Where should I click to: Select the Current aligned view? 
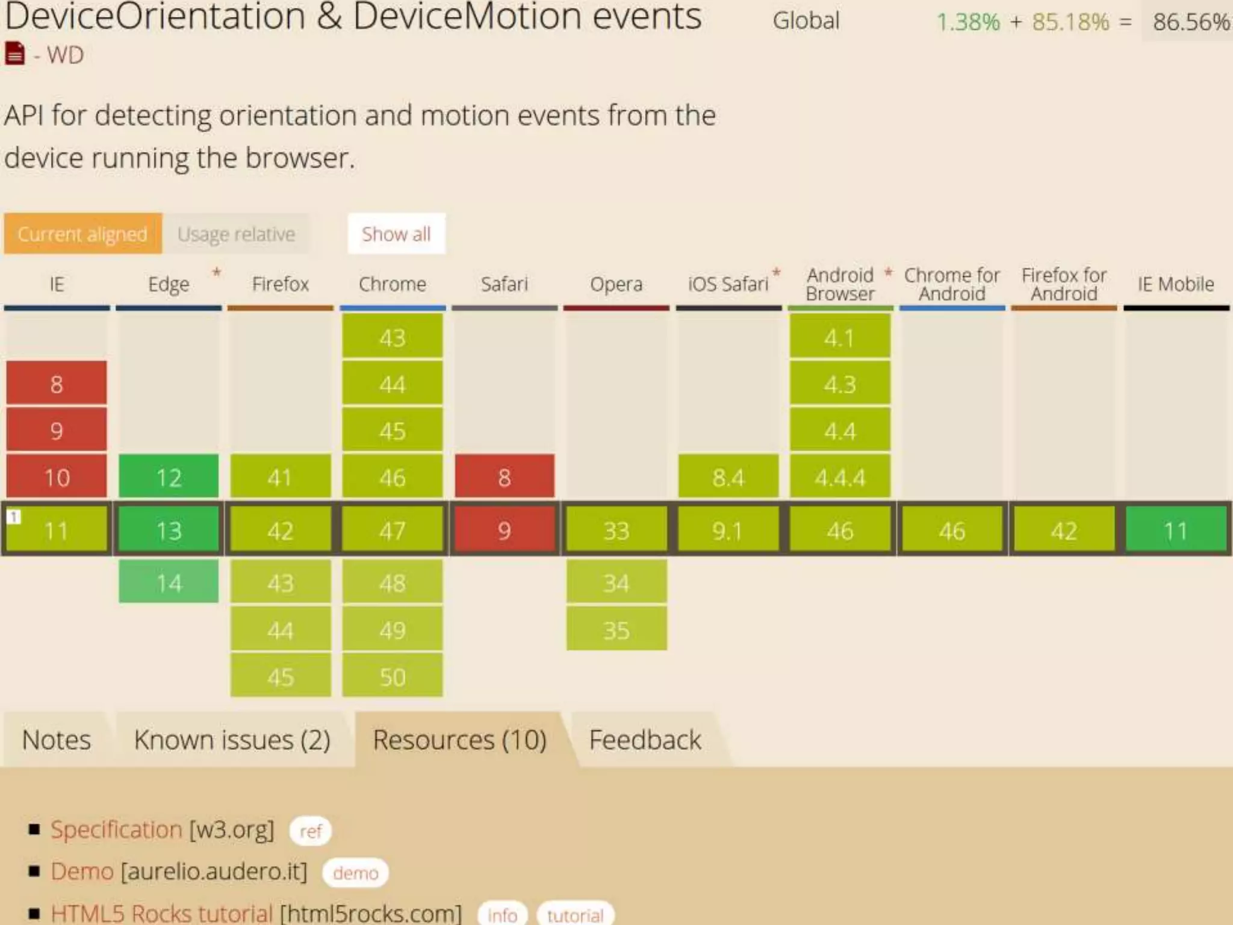(x=82, y=234)
